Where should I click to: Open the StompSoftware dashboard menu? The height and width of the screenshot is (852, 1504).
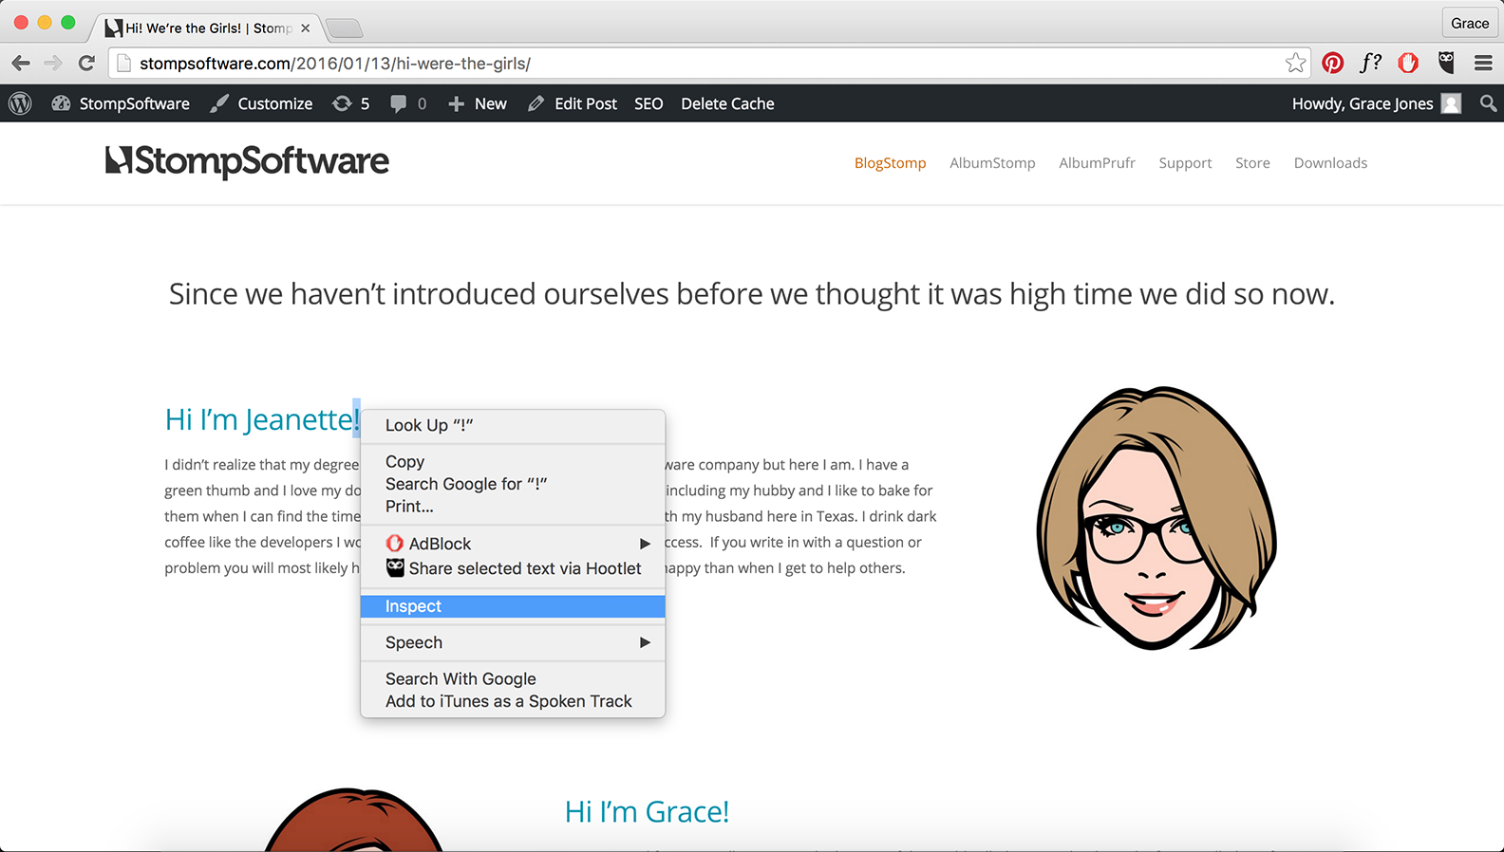tap(121, 103)
